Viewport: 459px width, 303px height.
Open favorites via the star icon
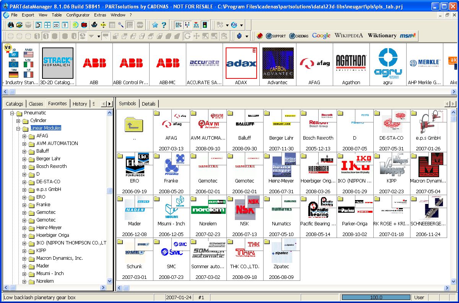(155, 24)
